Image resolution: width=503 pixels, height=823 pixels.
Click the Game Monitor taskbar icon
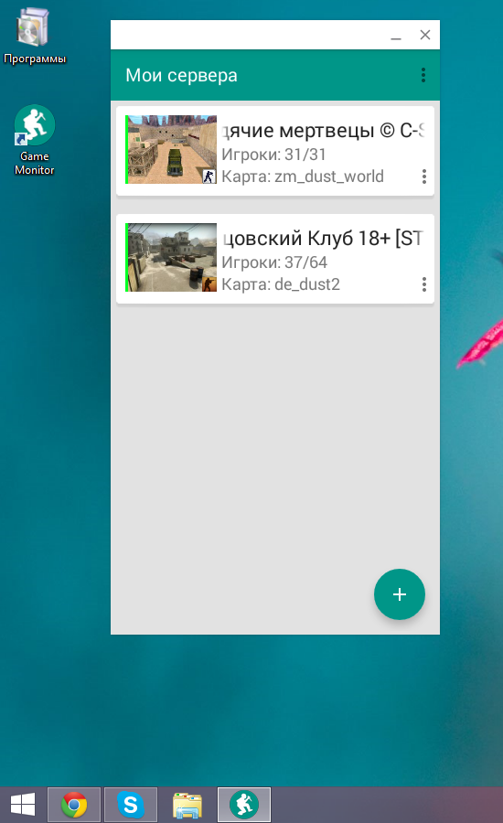pyautogui.click(x=244, y=805)
